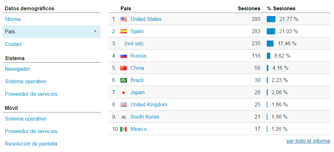This screenshot has width=334, height=152.
Task: Open Navegador under Sistema
Action: click(x=18, y=69)
